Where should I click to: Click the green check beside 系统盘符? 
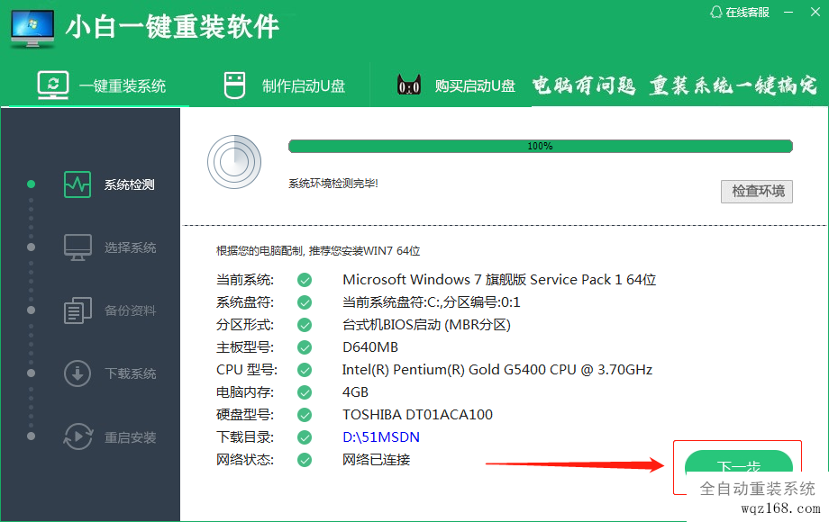(x=305, y=302)
